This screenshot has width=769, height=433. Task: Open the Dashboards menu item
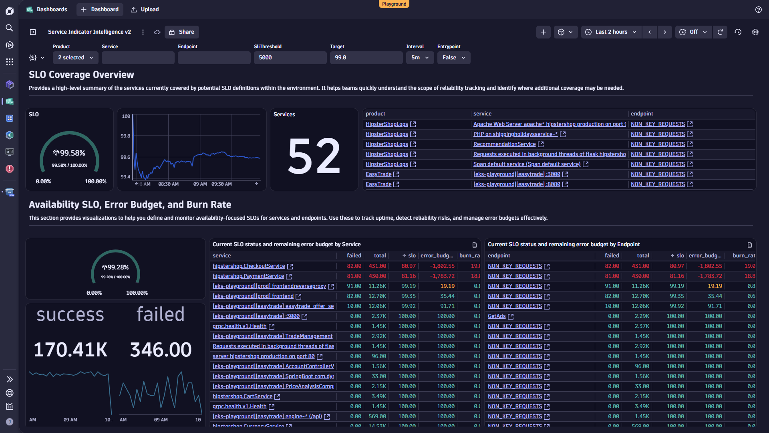(47, 9)
